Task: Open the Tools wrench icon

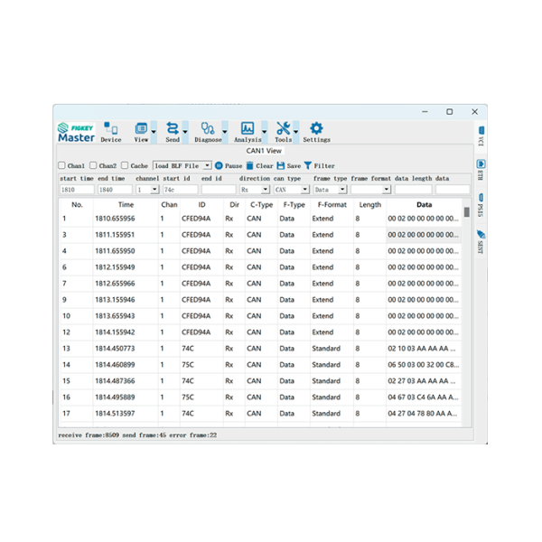Action: point(283,129)
